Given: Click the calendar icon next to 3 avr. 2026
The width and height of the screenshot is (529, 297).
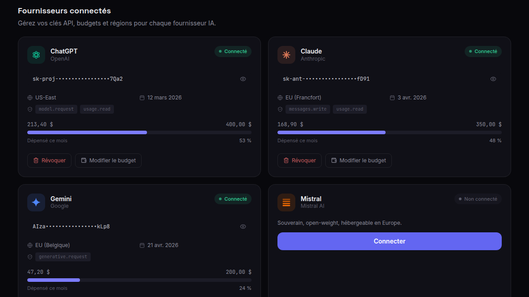Looking at the screenshot, I should pos(392,98).
